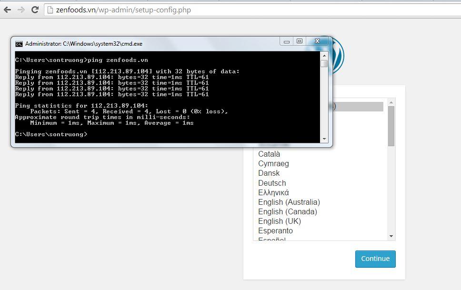Click the language list scroll up arrow
This screenshot has height=290, width=461.
[x=391, y=102]
